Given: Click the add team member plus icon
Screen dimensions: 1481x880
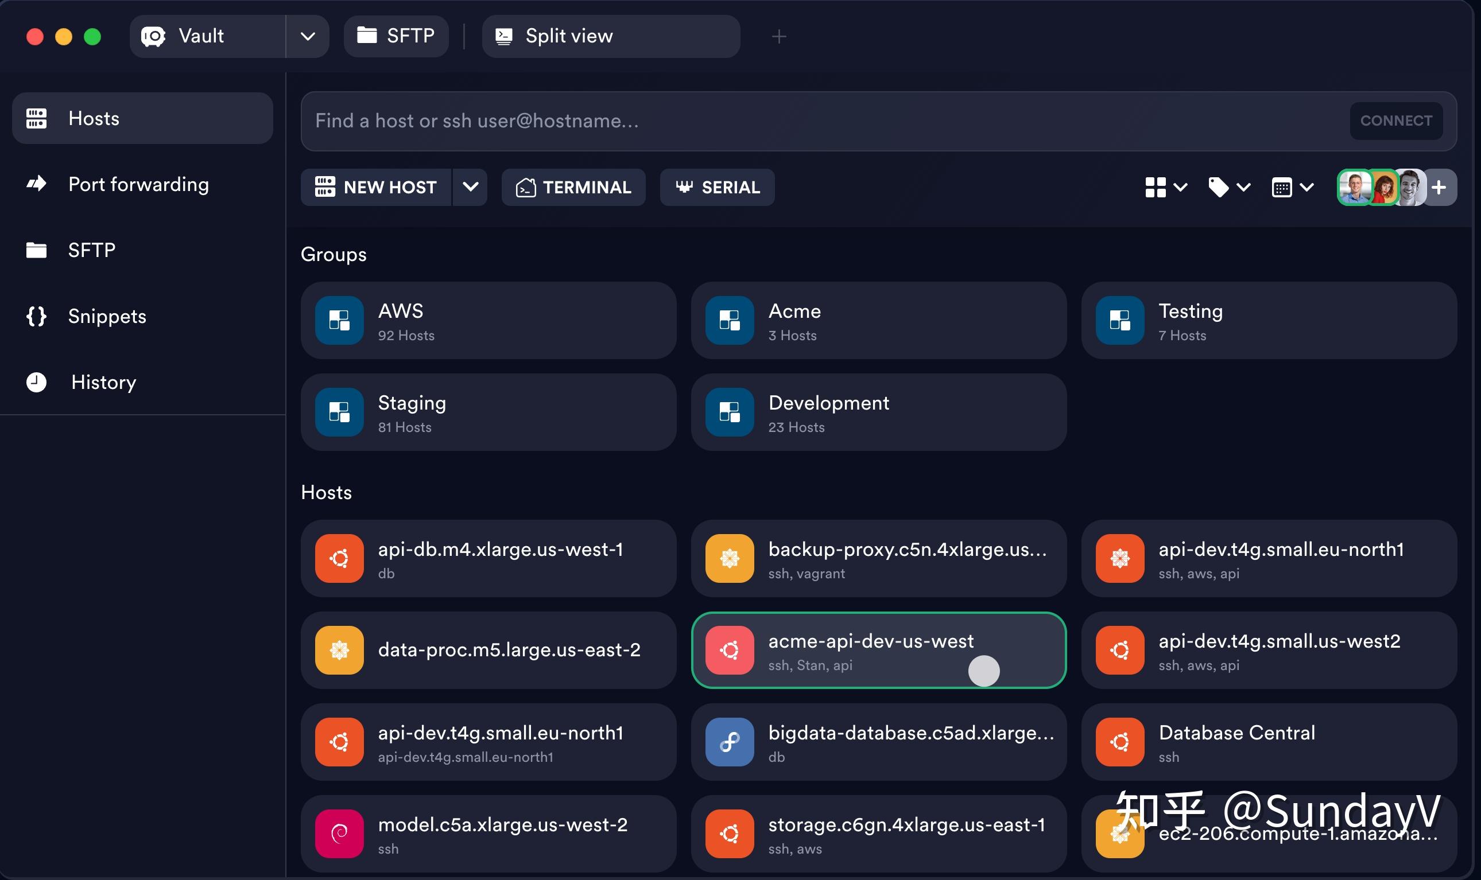Looking at the screenshot, I should pyautogui.click(x=1439, y=188).
